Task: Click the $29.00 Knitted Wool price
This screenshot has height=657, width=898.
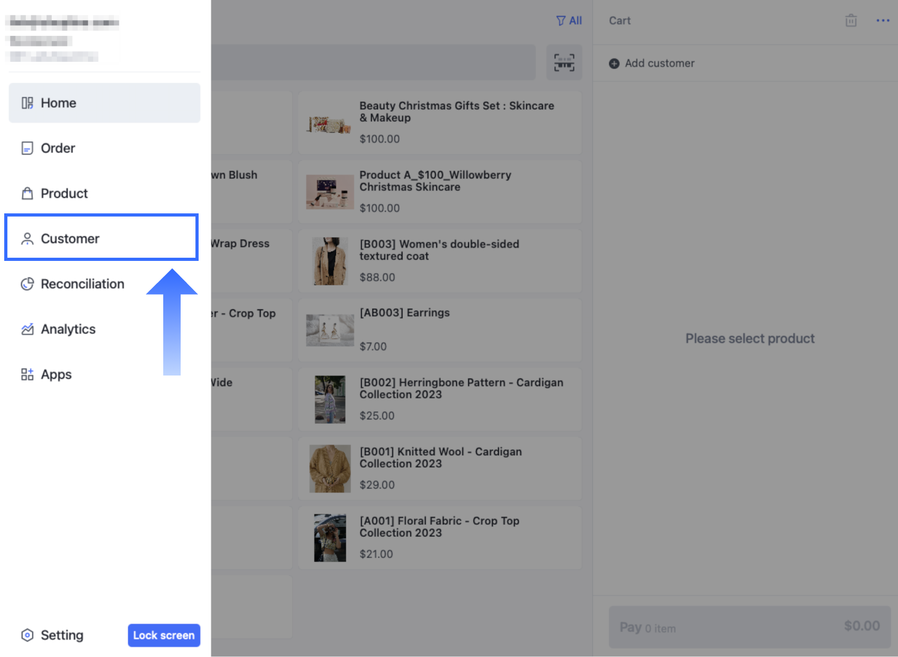Action: (377, 485)
